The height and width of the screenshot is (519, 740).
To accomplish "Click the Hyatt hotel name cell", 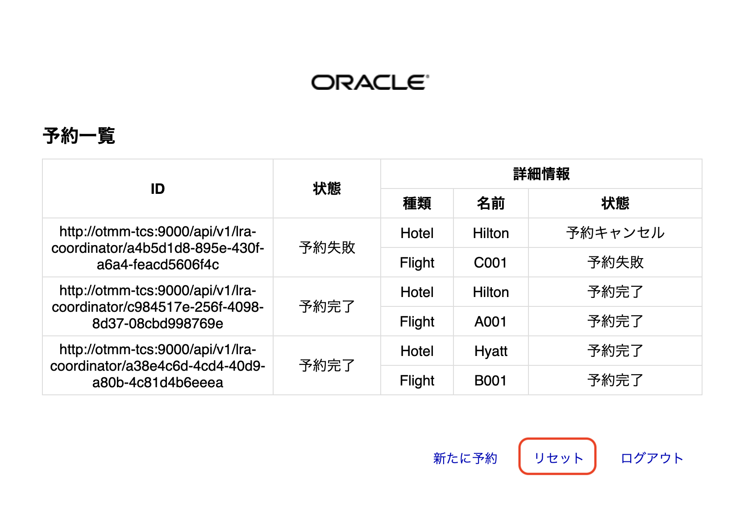I will (x=491, y=351).
